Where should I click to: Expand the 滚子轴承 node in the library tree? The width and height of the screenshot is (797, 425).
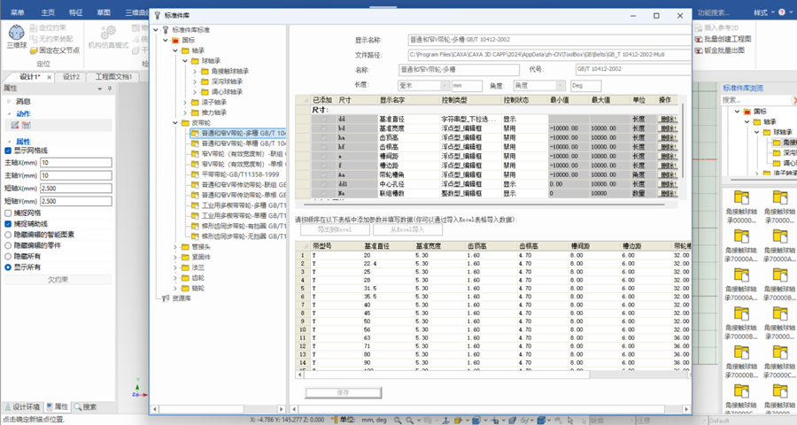click(186, 103)
